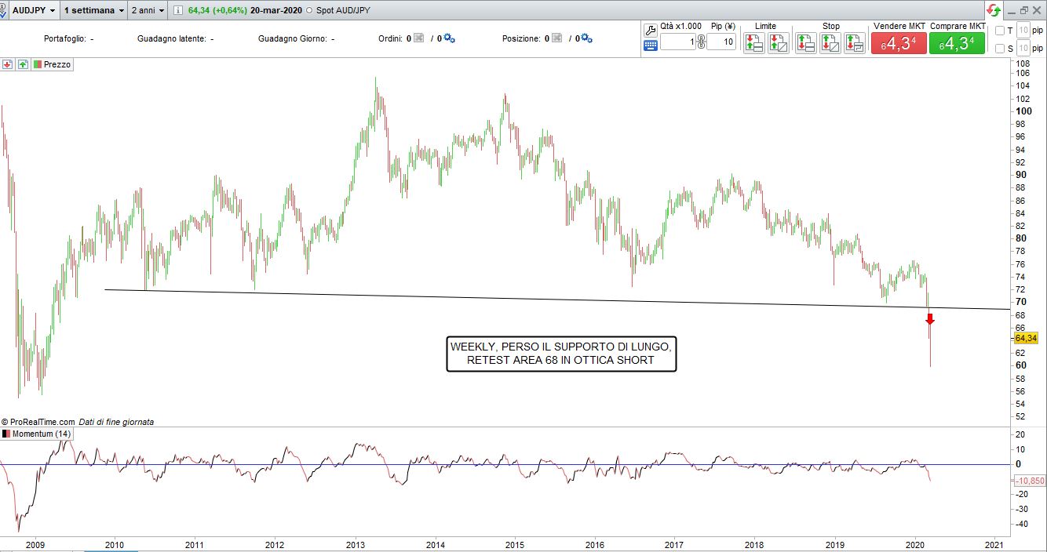Enable the S (stop) checkbox
The image size is (1047, 552).
[999, 49]
